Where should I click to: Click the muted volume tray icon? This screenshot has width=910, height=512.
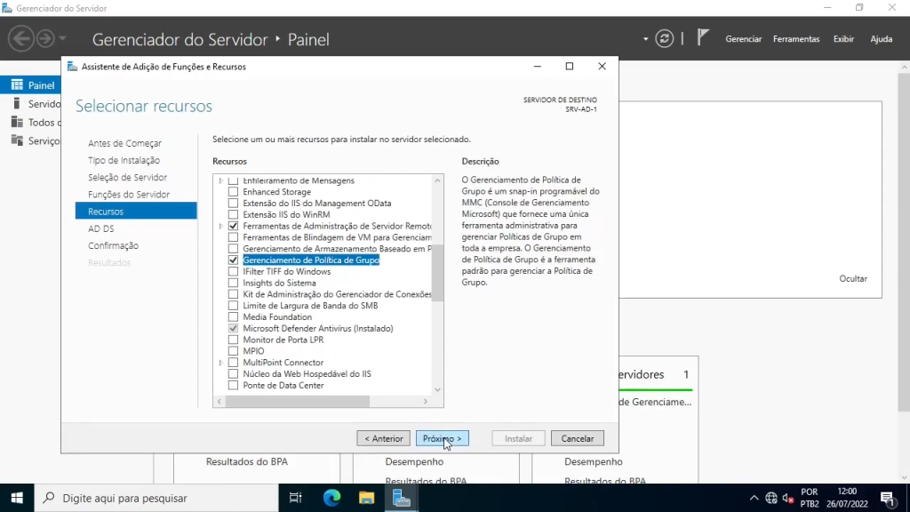click(x=788, y=498)
